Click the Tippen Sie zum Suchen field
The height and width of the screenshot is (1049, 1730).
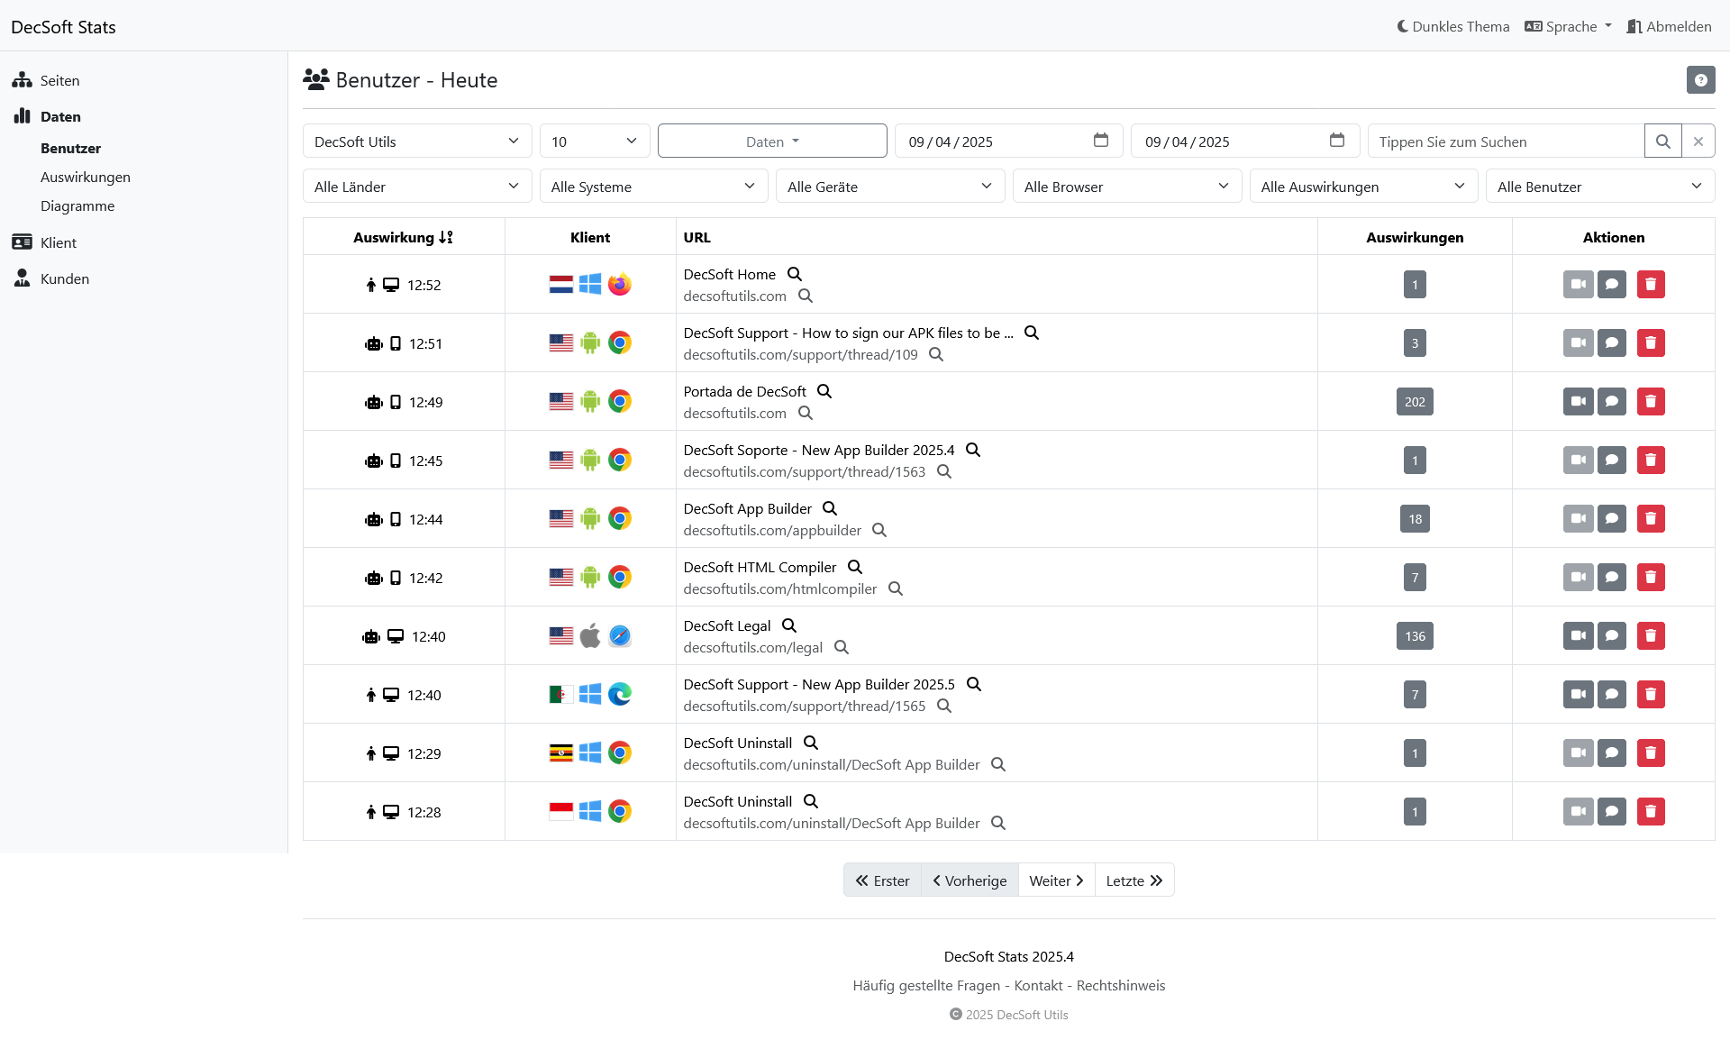click(1505, 141)
